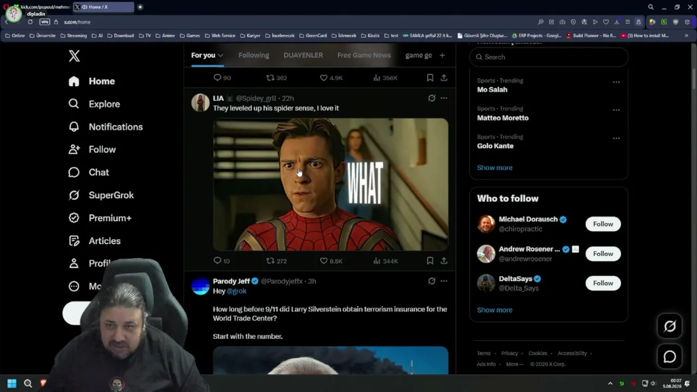Open the Accessibility footer link
The height and width of the screenshot is (392, 697).
[x=572, y=353]
